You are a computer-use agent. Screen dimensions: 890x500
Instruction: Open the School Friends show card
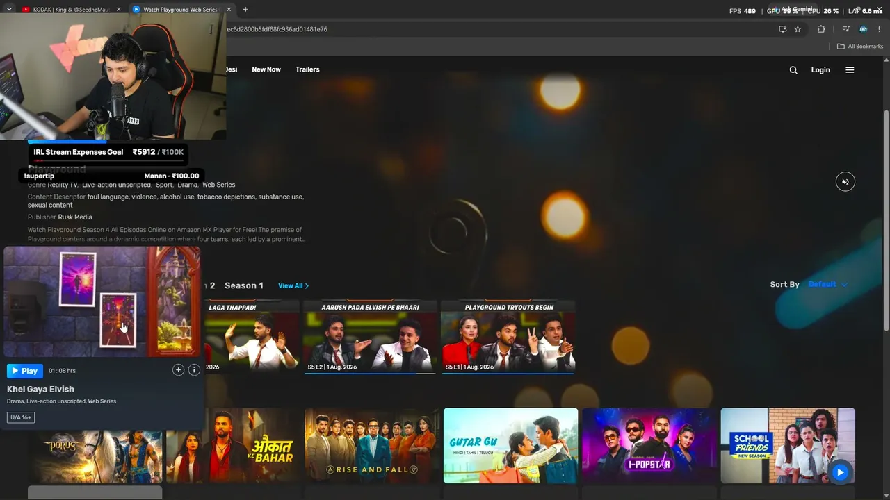(x=788, y=445)
